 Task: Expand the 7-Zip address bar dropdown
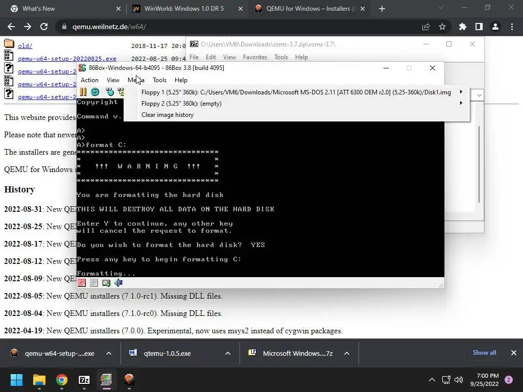[479, 95]
